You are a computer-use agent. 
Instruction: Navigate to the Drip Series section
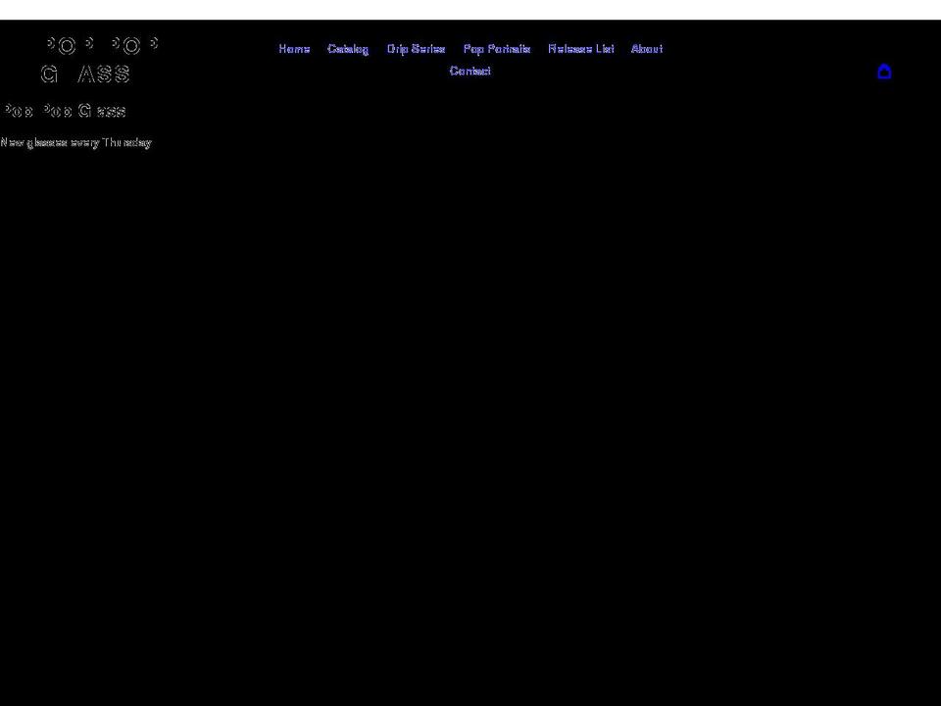coord(416,48)
